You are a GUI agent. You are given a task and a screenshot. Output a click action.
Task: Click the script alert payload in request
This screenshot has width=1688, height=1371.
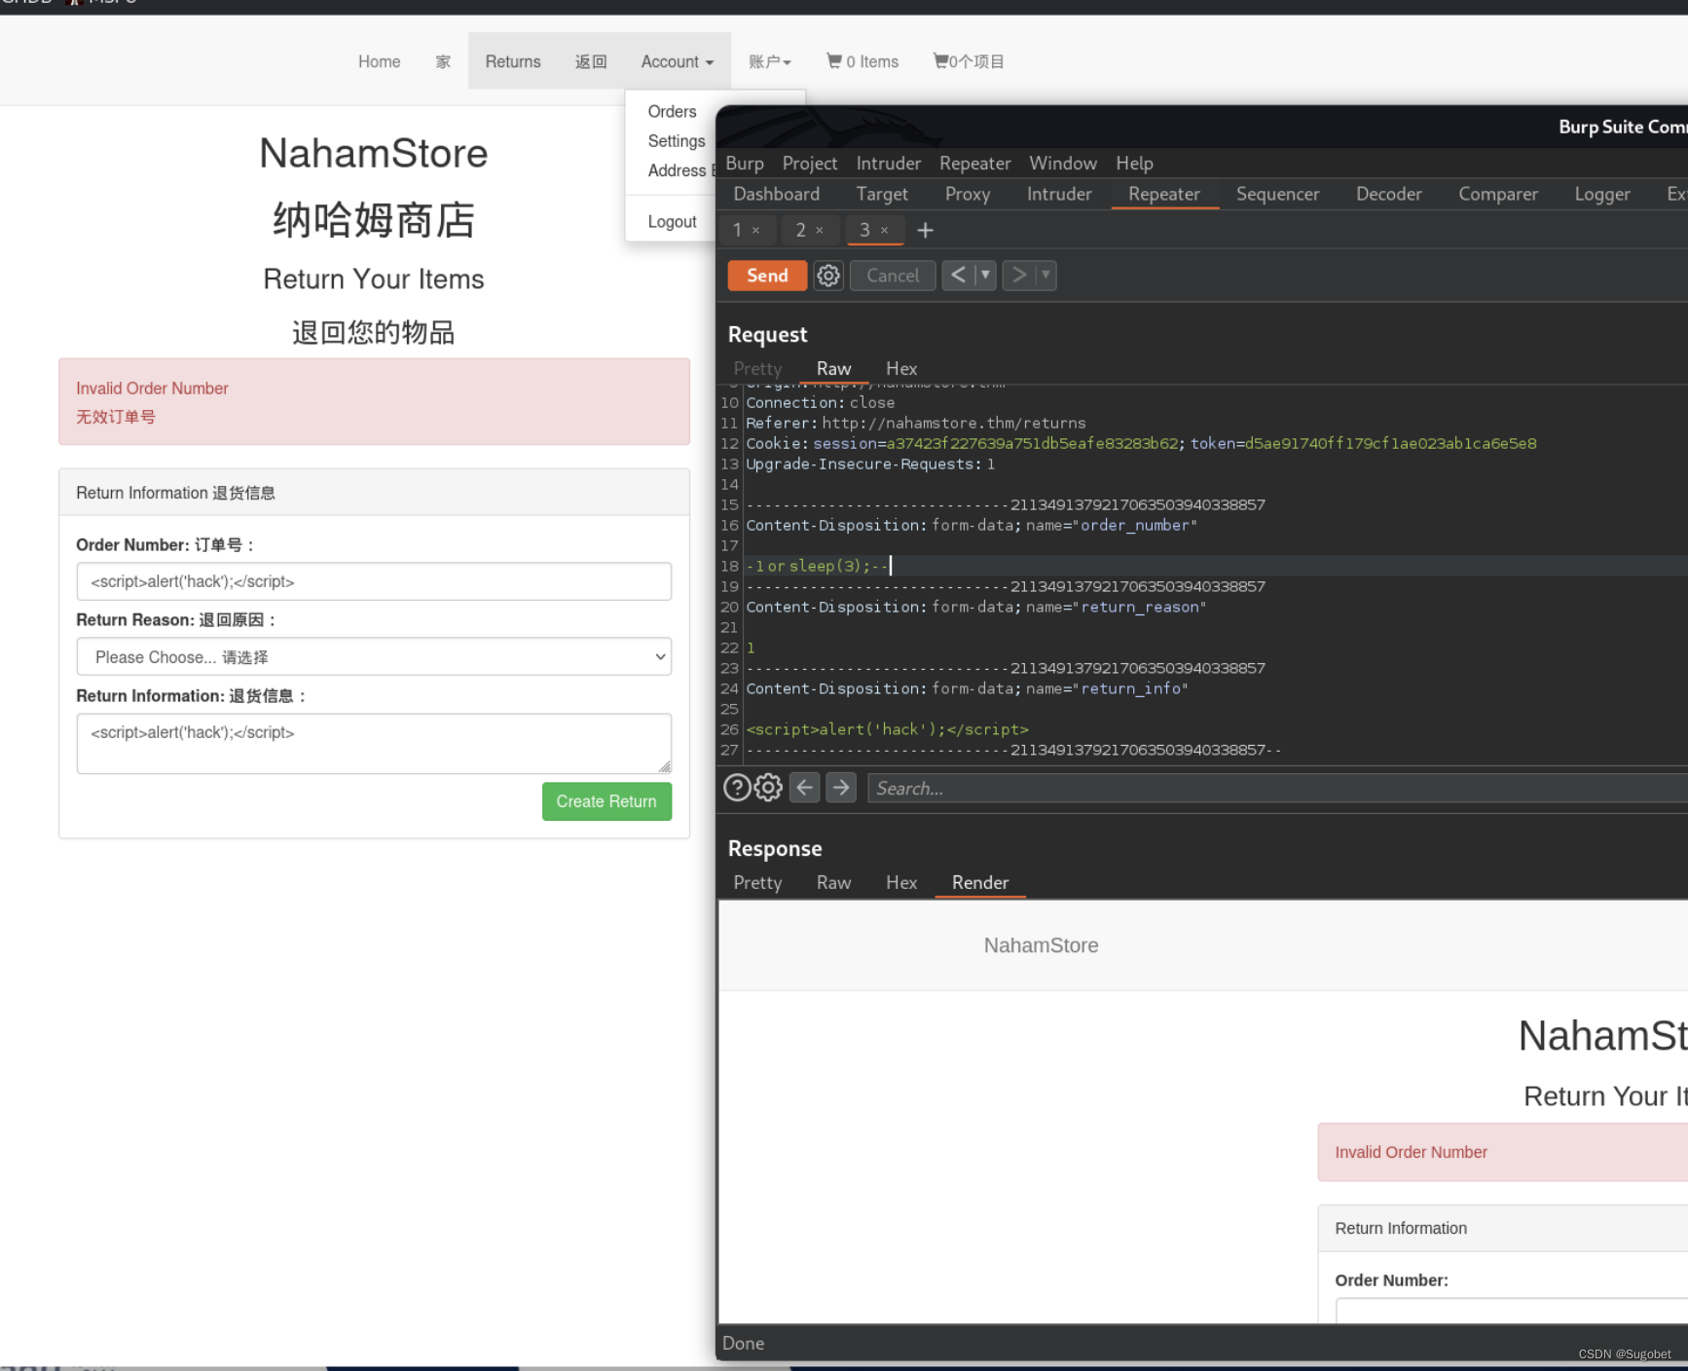[x=887, y=729]
